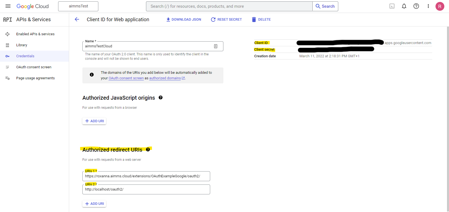Open the Library section
The height and width of the screenshot is (212, 449).
34,45
